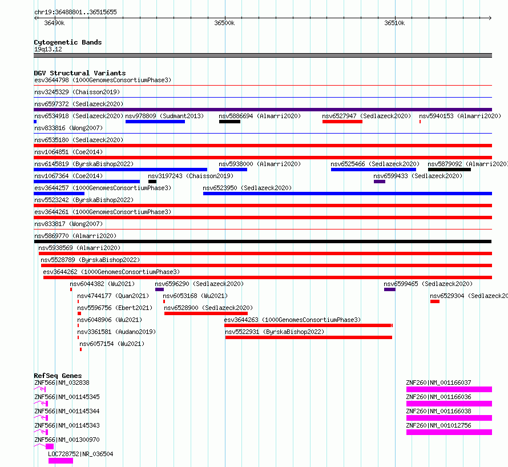The image size is (508, 467).
Task: Click the nsv5940153 (Almarri2020) label
Action: 460,116
